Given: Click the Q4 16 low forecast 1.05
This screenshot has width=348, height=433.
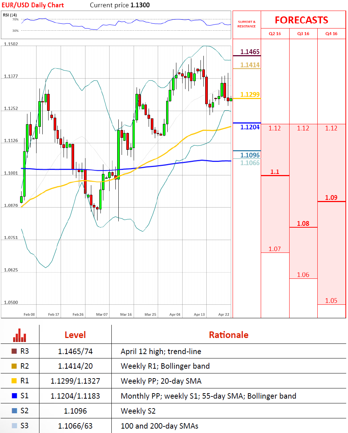Looking at the screenshot, I should pyautogui.click(x=331, y=301).
